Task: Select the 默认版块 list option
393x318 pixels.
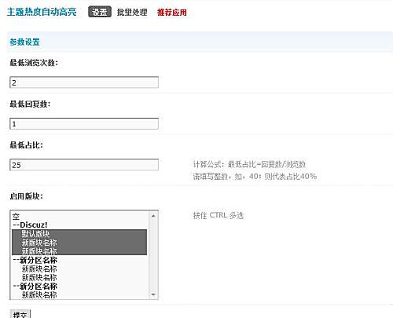Action: pos(79,234)
